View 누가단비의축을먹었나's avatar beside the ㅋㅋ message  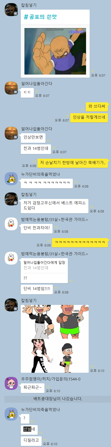pyautogui.click(x=11, y=179)
